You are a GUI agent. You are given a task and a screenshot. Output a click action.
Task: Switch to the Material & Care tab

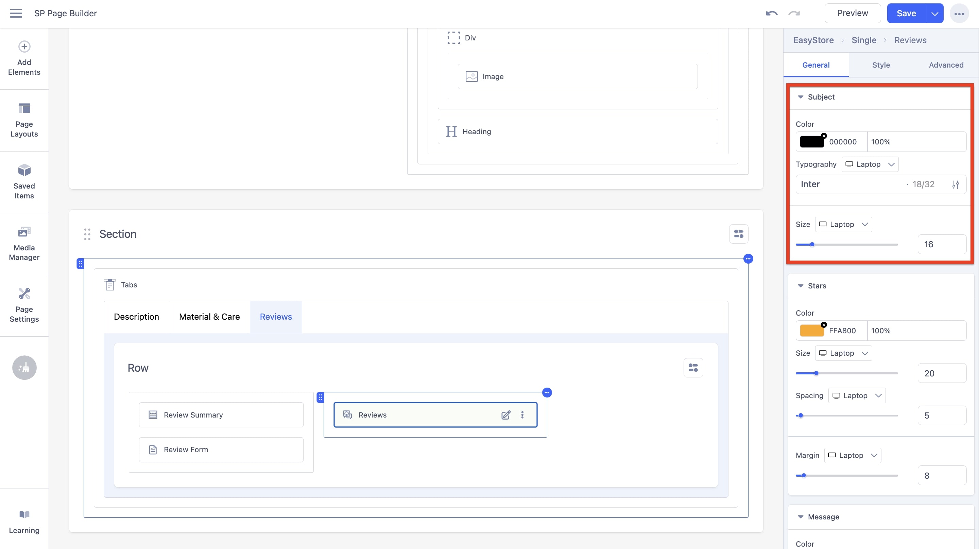coord(209,317)
